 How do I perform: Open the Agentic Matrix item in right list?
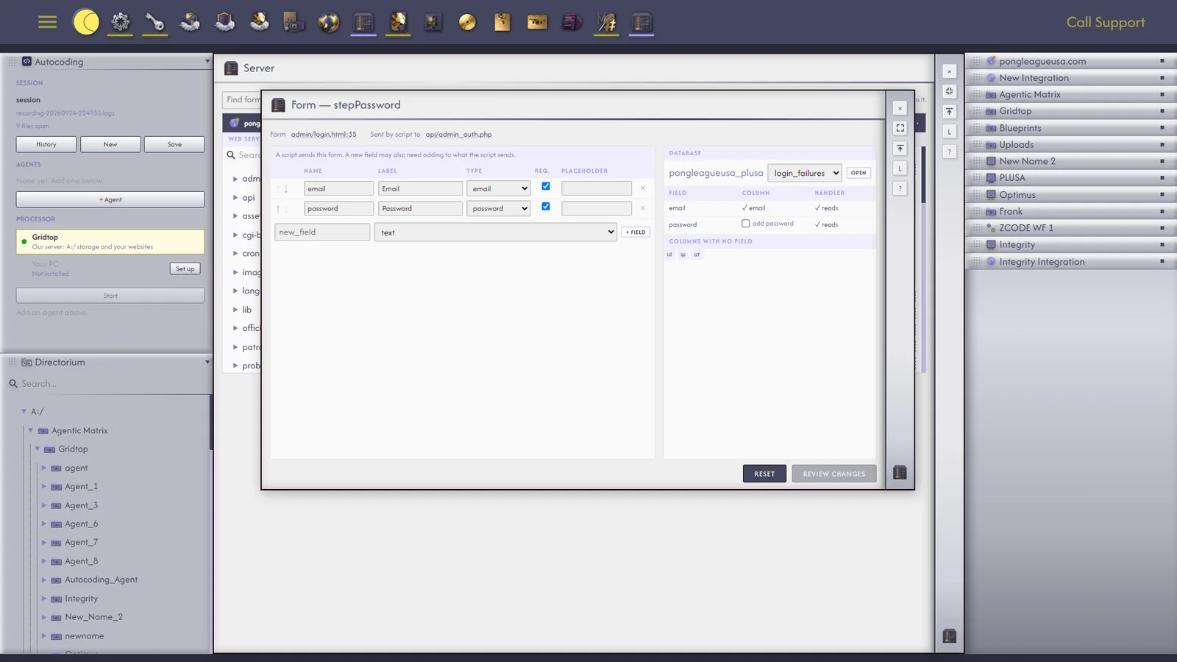pyautogui.click(x=1030, y=94)
